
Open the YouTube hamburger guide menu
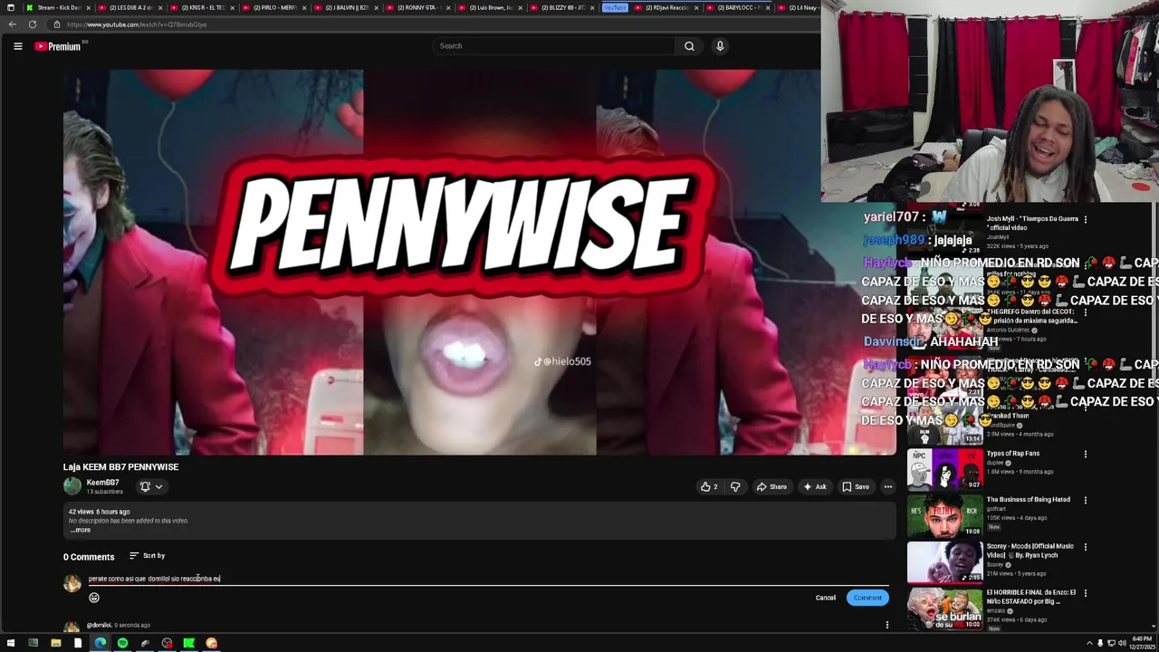tap(17, 46)
